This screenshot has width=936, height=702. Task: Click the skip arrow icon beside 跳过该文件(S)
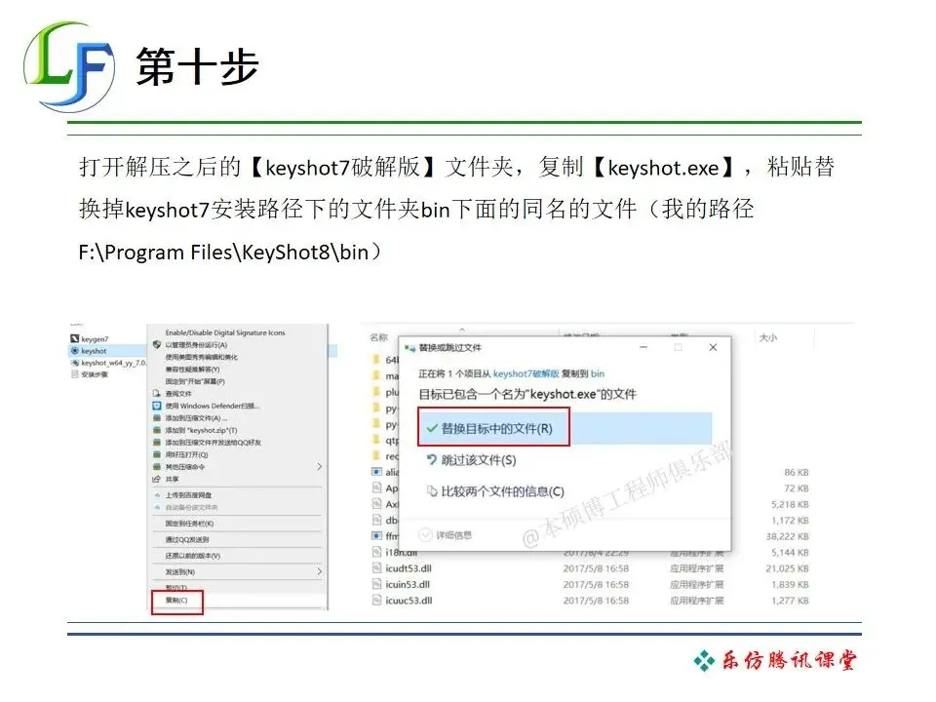(x=432, y=459)
